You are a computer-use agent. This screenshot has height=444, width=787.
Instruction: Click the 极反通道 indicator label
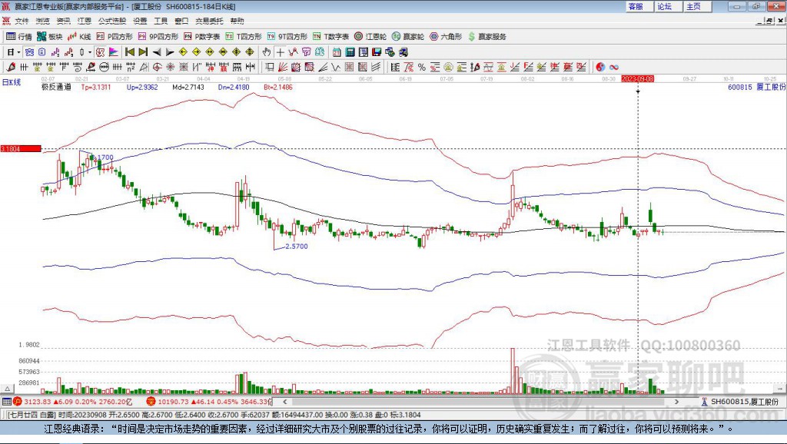coord(56,87)
